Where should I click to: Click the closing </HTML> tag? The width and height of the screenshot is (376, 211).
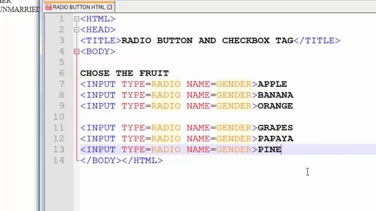[142, 160]
